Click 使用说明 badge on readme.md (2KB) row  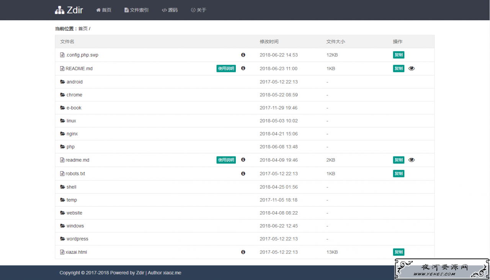[226, 160]
